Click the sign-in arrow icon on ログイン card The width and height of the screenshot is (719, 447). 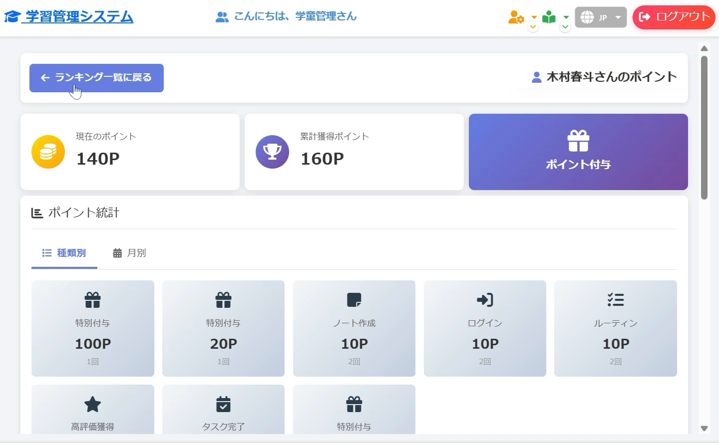click(485, 300)
